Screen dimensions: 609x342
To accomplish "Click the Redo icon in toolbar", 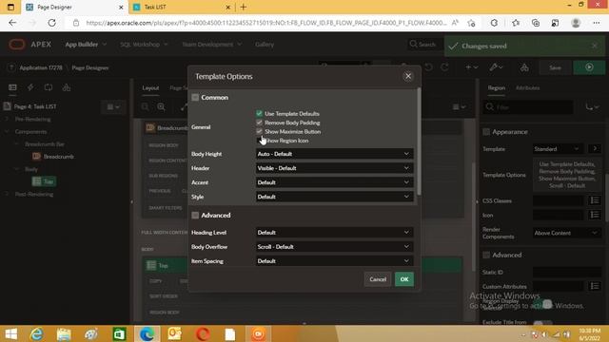I will point(444,67).
